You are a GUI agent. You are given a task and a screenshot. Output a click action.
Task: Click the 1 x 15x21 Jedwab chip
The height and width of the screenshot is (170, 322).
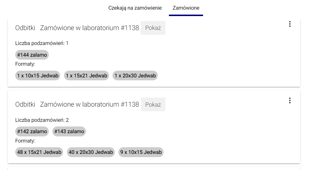(x=86, y=76)
